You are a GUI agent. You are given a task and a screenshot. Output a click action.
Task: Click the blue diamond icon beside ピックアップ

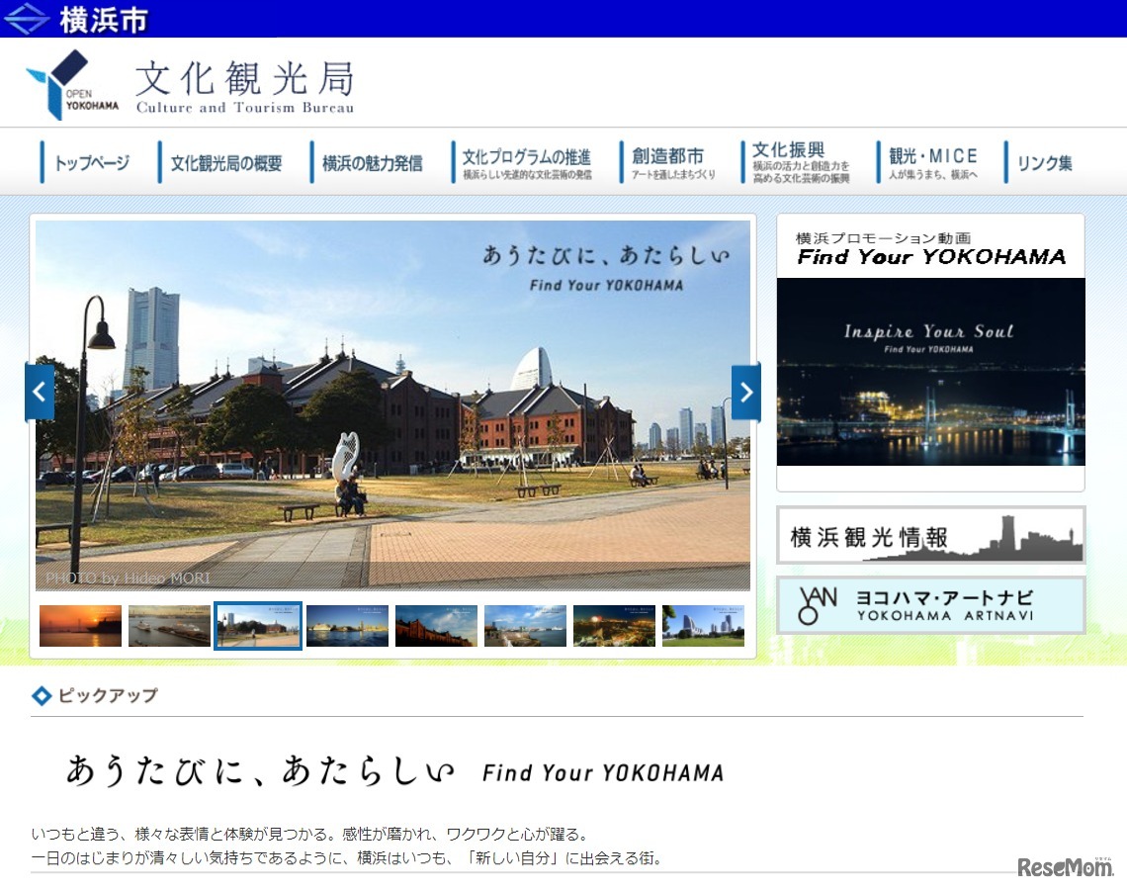click(40, 695)
